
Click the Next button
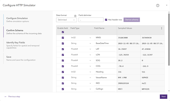coord(163,97)
